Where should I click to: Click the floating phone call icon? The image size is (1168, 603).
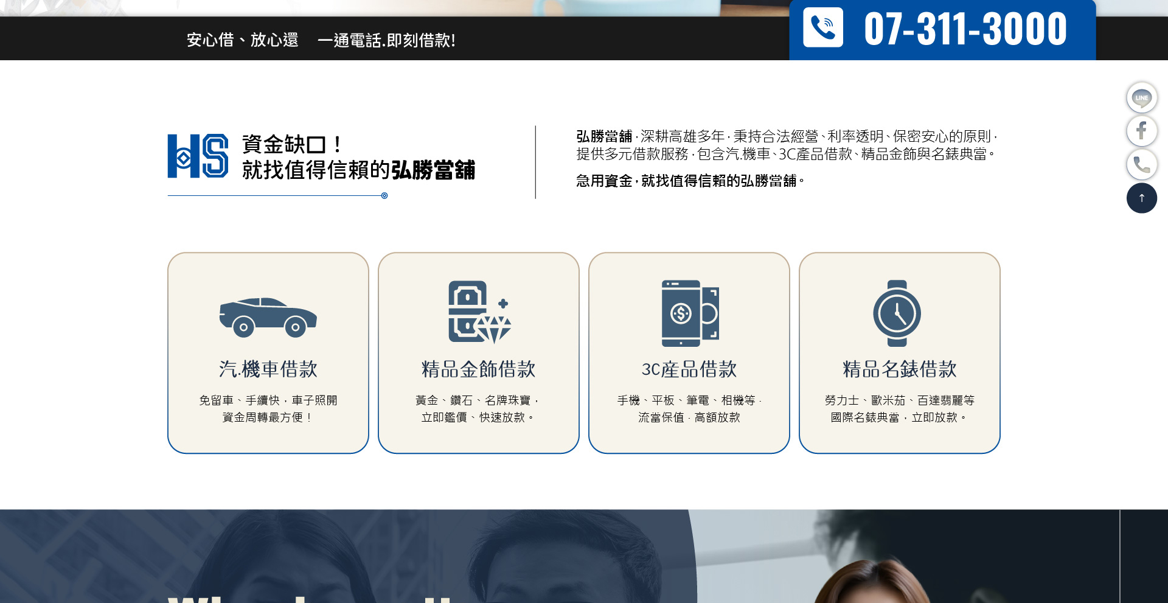coord(1141,164)
